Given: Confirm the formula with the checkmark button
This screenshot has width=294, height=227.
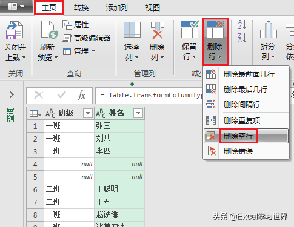Looking at the screenshot, I should pyautogui.click(x=61, y=95).
